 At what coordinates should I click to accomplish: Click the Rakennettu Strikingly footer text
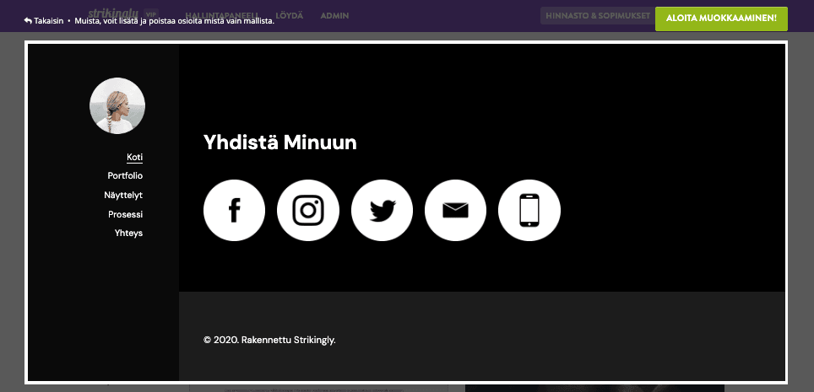(x=289, y=340)
